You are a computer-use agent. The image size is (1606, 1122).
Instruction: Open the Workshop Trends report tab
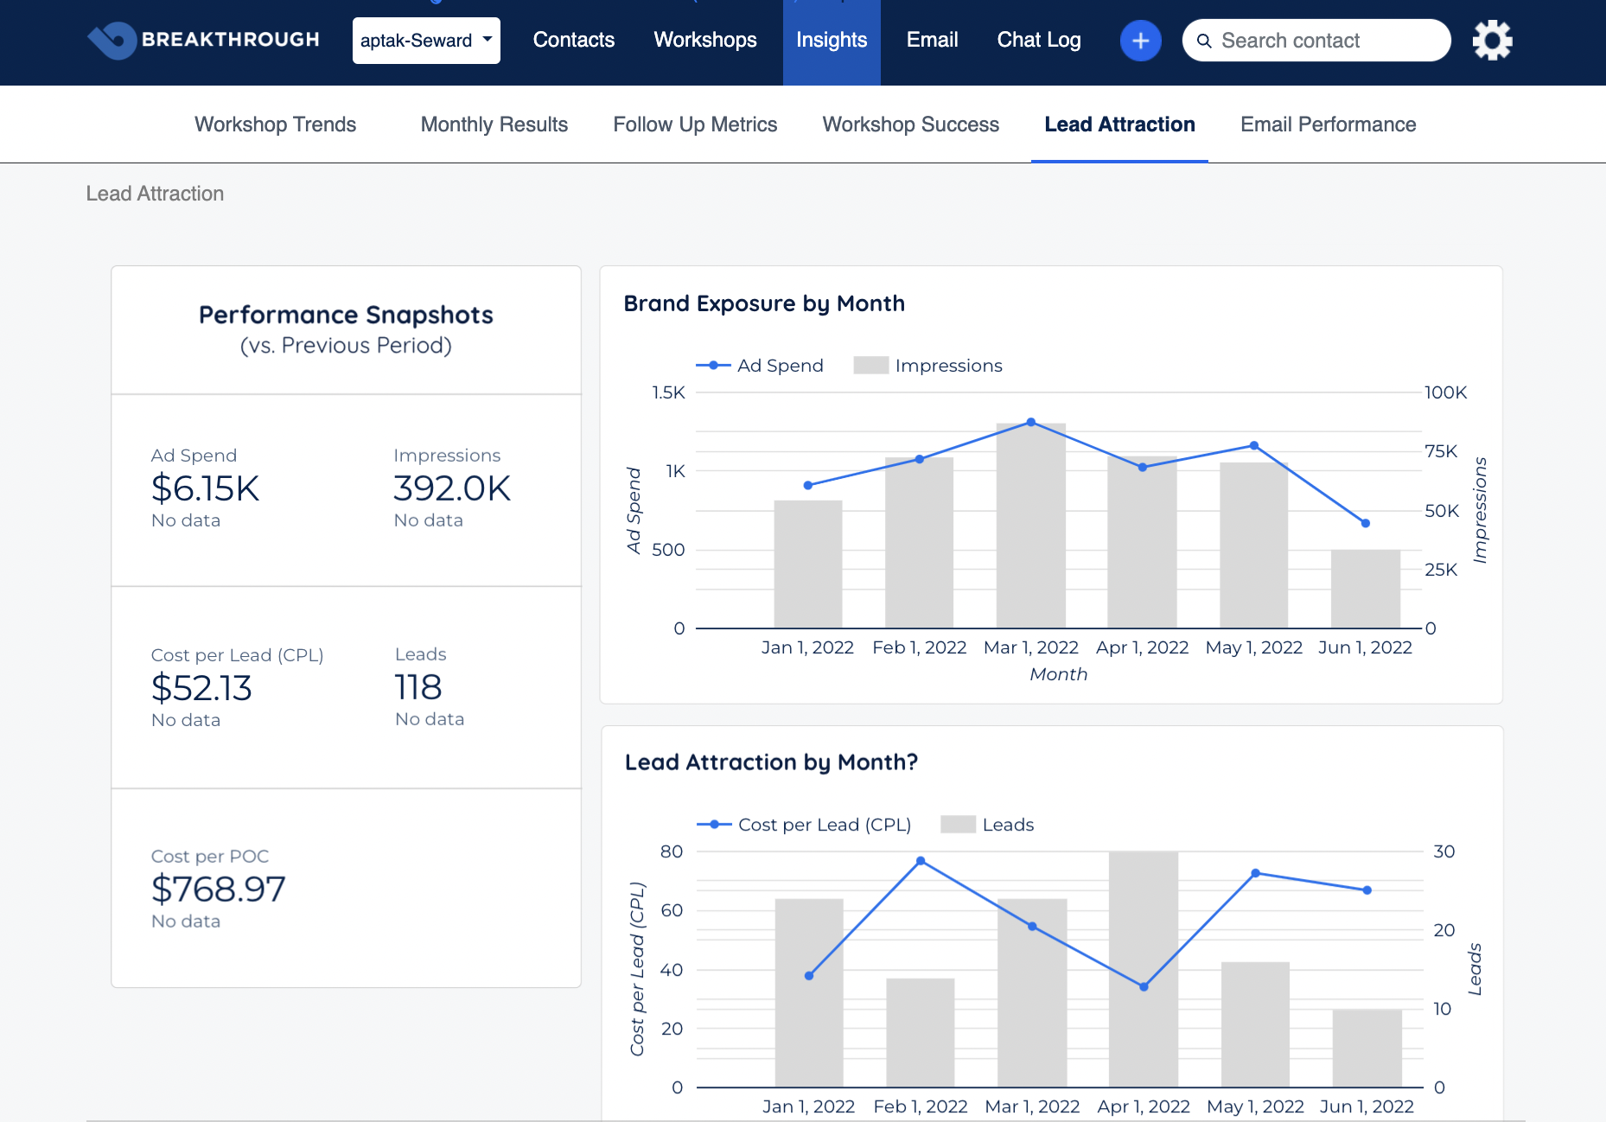tap(275, 124)
